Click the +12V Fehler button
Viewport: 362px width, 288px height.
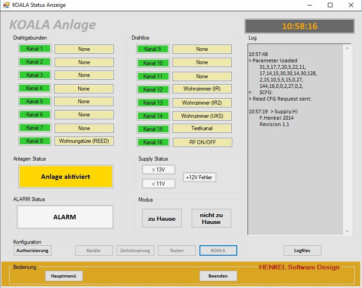click(x=199, y=177)
